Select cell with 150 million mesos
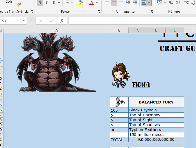Image resolution: width=196 pixels, height=148 pixels. (x=156, y=135)
